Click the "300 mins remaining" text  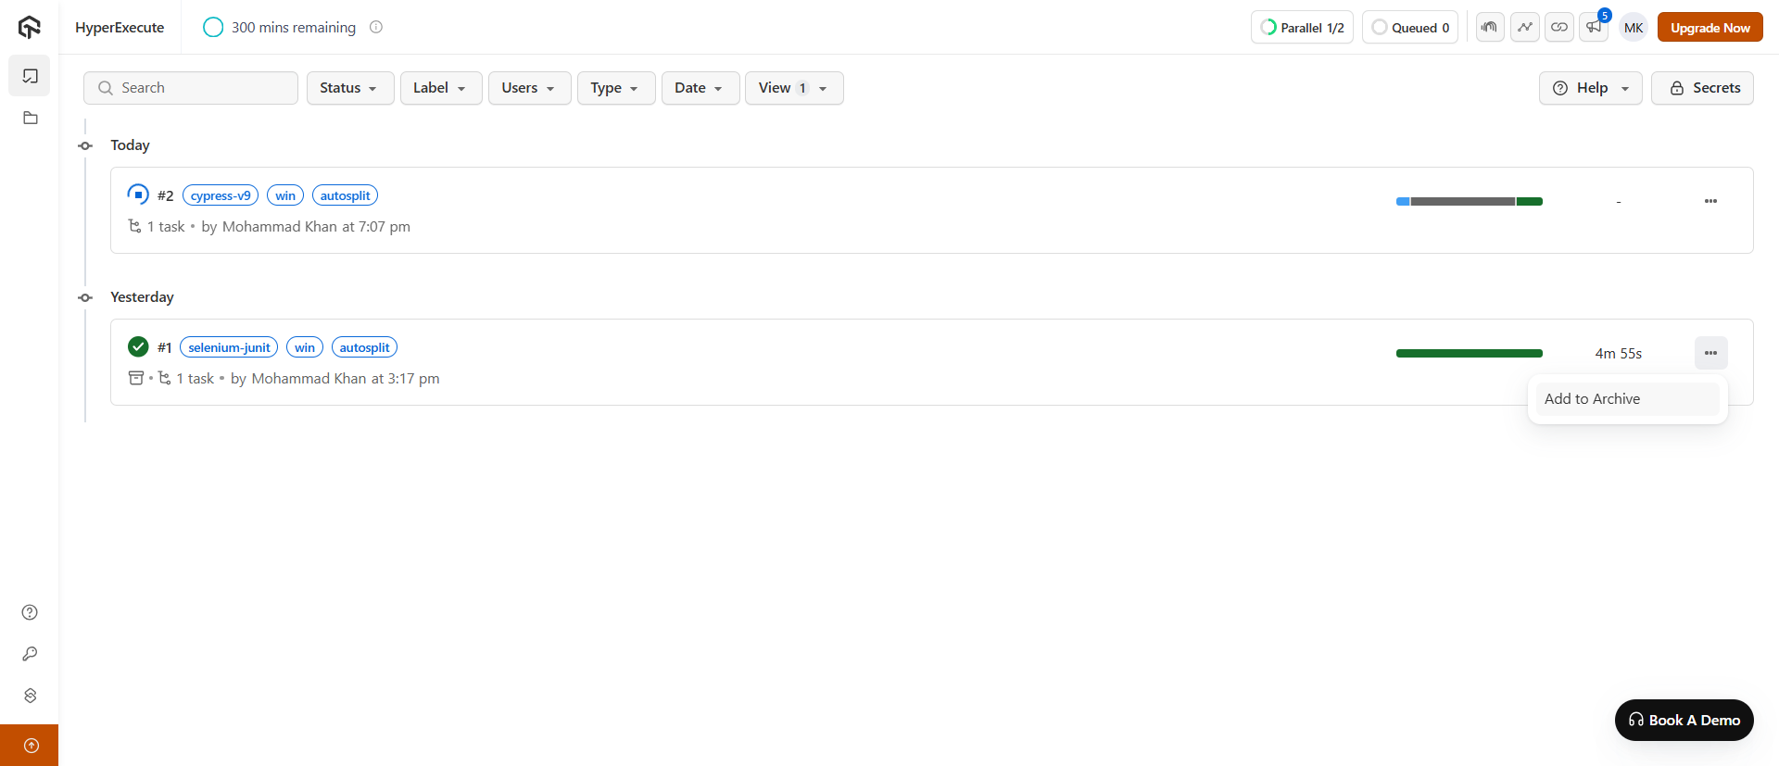pyautogui.click(x=294, y=28)
